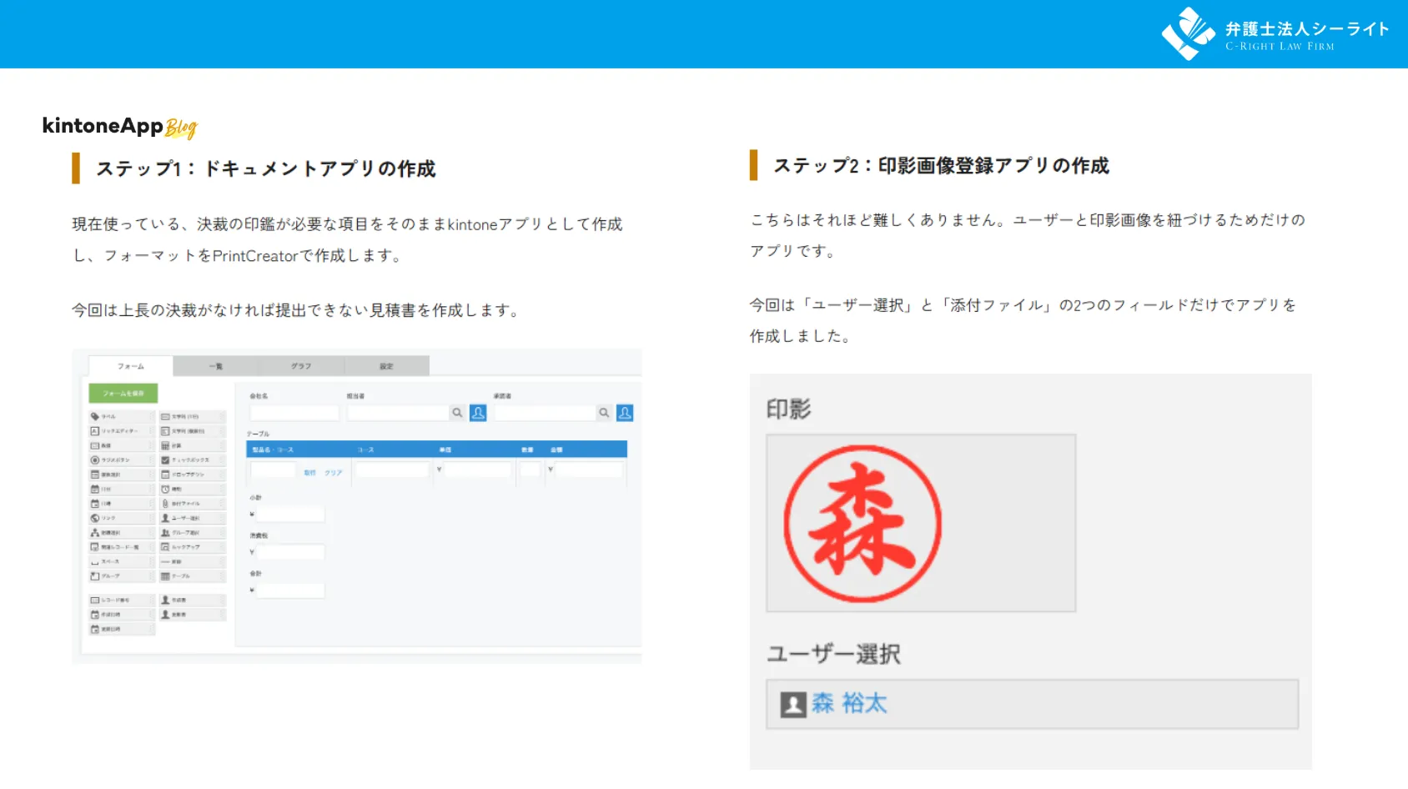The width and height of the screenshot is (1408, 789).
Task: Click the kintoneApp Blog logo
Action: click(x=119, y=126)
